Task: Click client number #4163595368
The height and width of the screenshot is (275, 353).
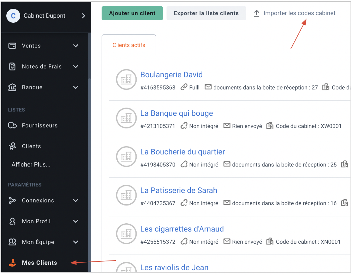Action: click(158, 88)
